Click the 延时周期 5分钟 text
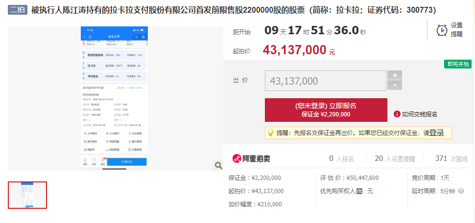 pos(433,191)
